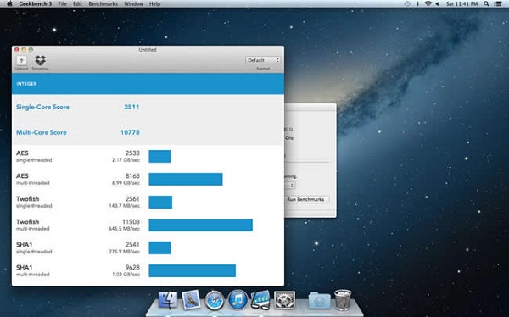Click the INTEGER section header

(x=148, y=84)
